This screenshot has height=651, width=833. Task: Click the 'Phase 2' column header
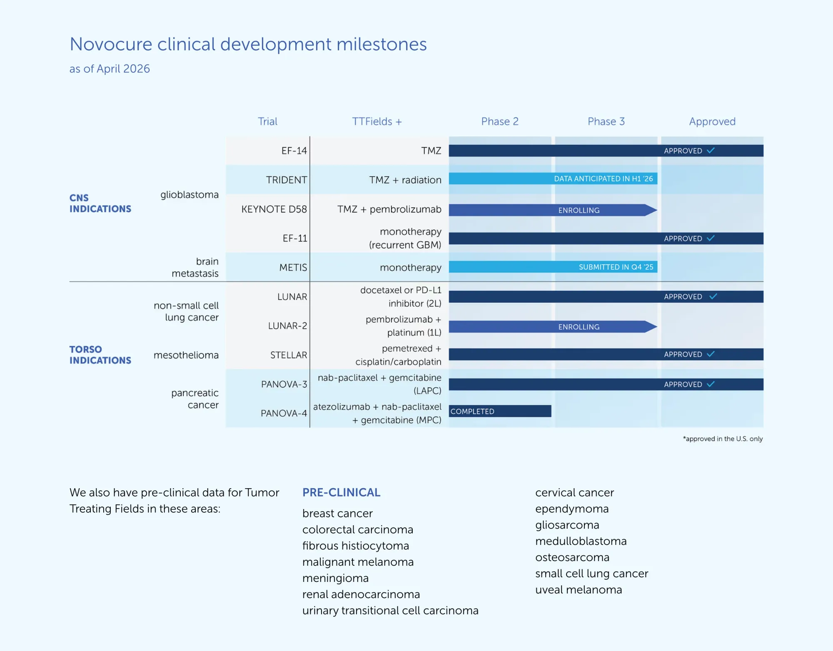click(x=500, y=122)
